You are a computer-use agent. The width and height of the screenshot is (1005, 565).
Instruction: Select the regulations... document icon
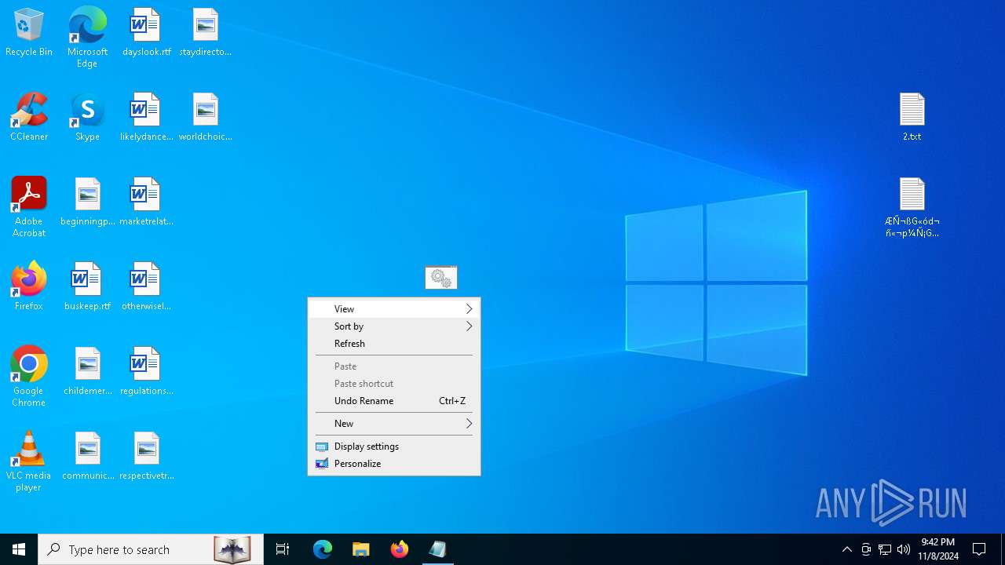pos(146,372)
